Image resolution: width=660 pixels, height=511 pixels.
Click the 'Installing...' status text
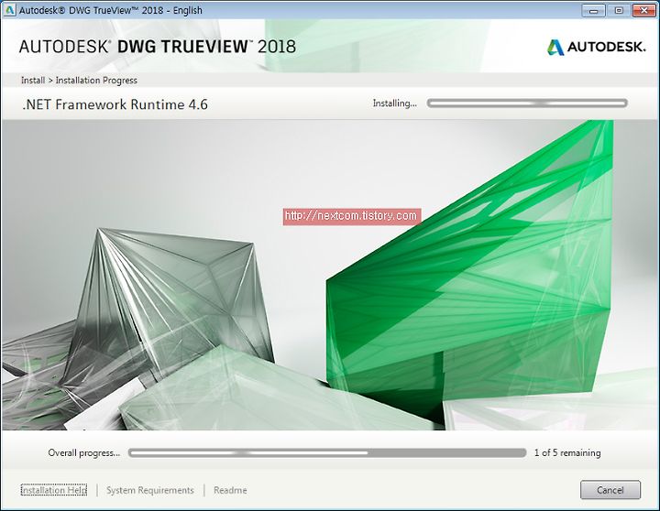(x=394, y=103)
